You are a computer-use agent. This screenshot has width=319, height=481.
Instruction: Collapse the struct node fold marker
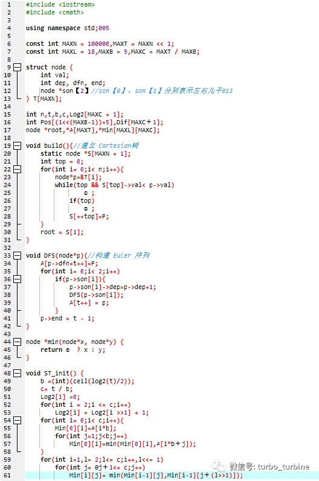point(18,67)
